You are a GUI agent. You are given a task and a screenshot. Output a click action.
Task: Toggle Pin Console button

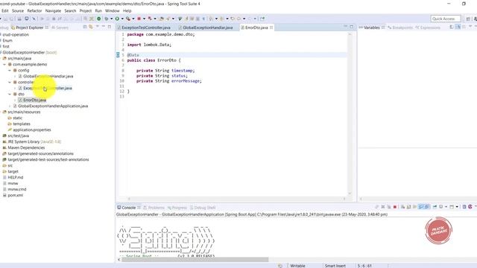(435, 207)
